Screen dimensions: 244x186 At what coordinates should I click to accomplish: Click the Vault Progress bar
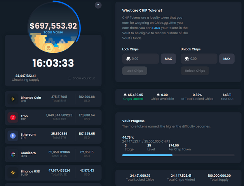point(178,155)
